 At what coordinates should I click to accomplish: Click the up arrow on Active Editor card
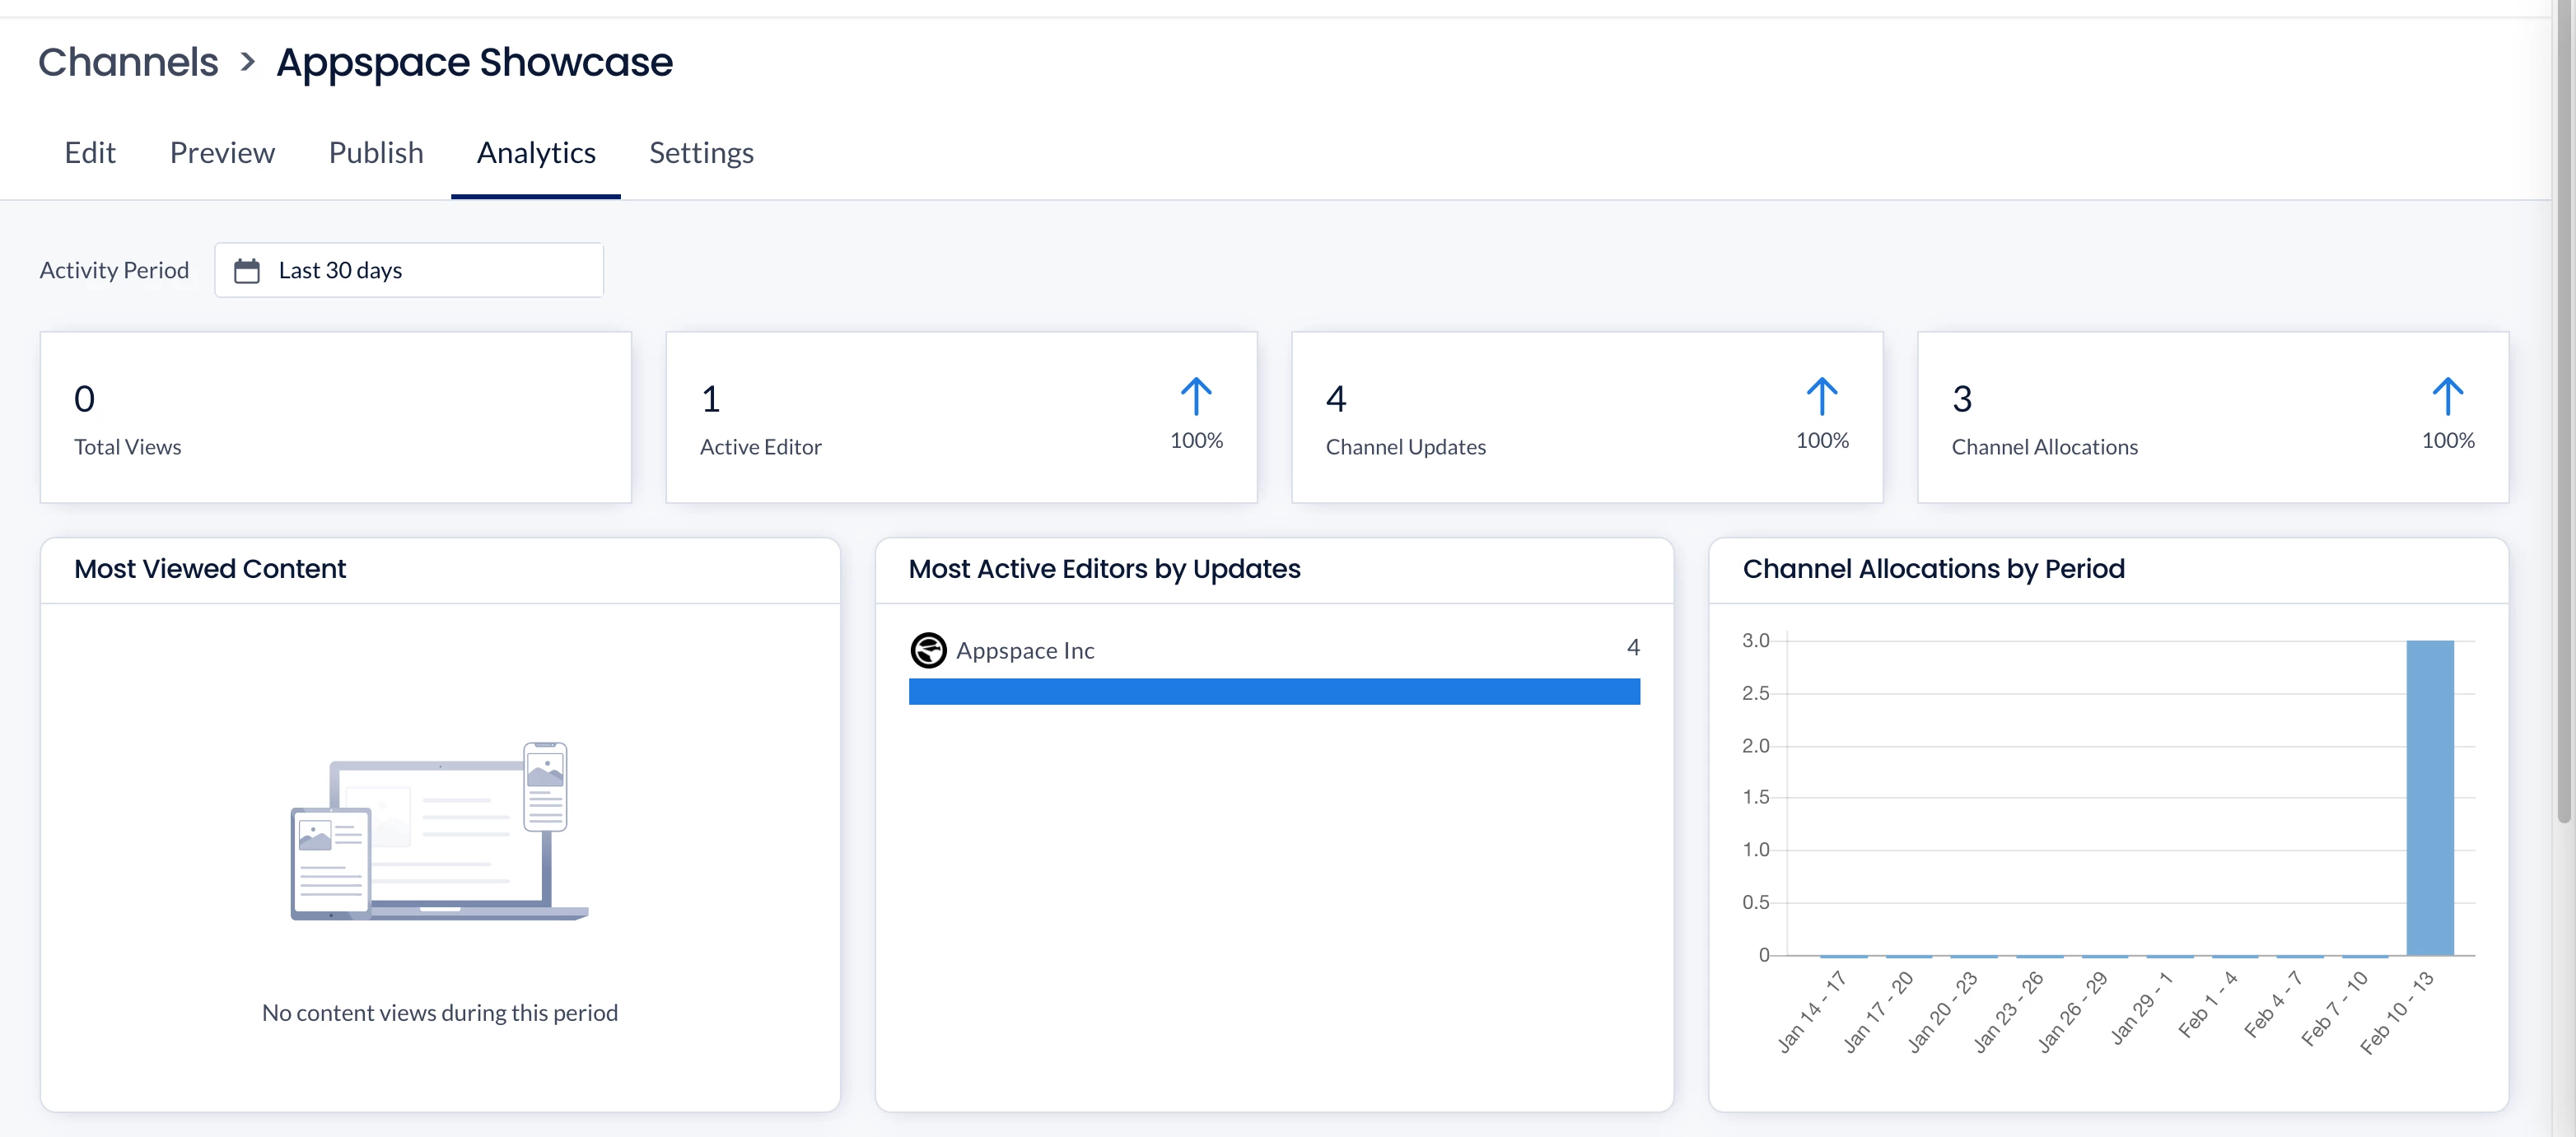(x=1195, y=397)
